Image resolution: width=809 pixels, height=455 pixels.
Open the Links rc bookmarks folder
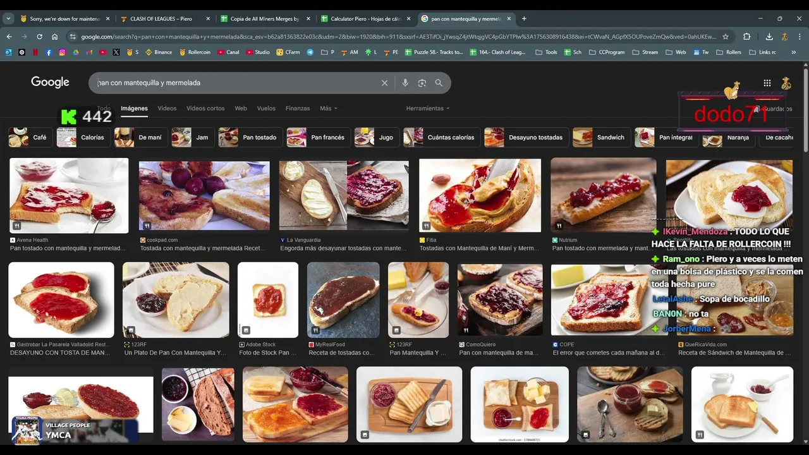pos(762,52)
